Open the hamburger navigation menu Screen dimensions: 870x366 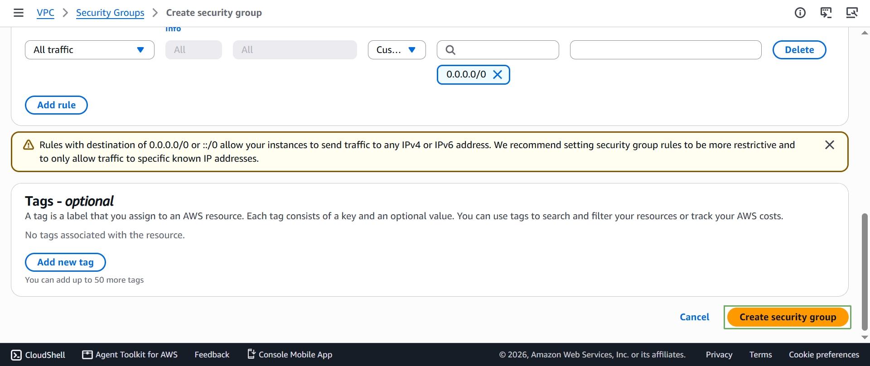[19, 13]
